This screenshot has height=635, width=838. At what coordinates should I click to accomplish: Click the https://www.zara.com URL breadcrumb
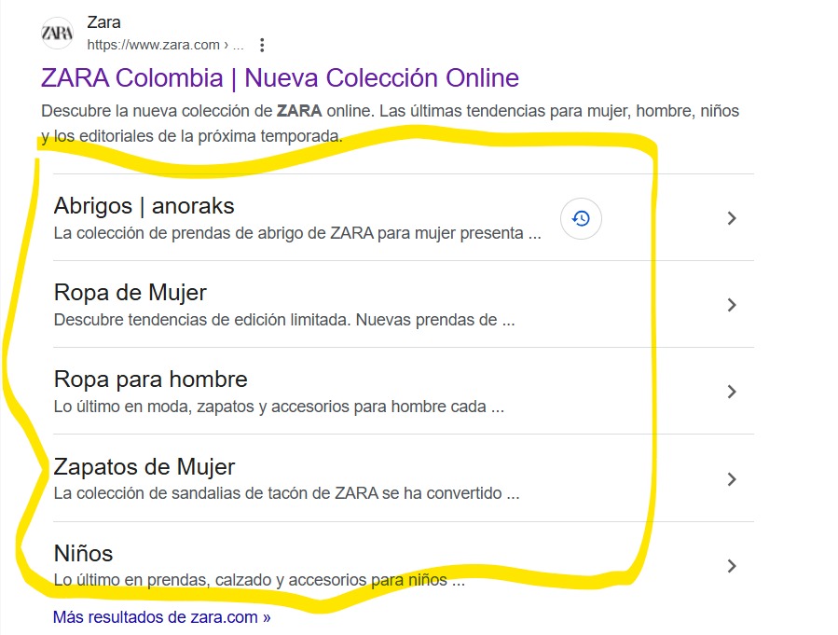(x=165, y=45)
